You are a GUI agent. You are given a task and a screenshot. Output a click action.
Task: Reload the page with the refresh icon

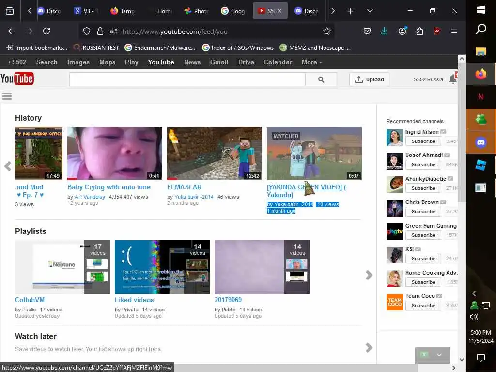(46, 31)
